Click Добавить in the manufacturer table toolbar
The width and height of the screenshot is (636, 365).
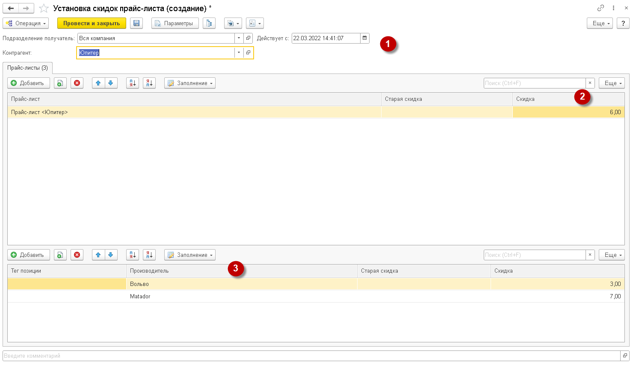point(29,255)
